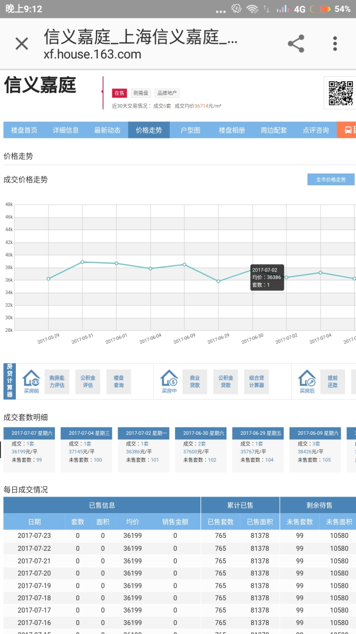This screenshot has height=634, width=356.
Task: Click the 未售套数 column header
Action: coord(300,522)
